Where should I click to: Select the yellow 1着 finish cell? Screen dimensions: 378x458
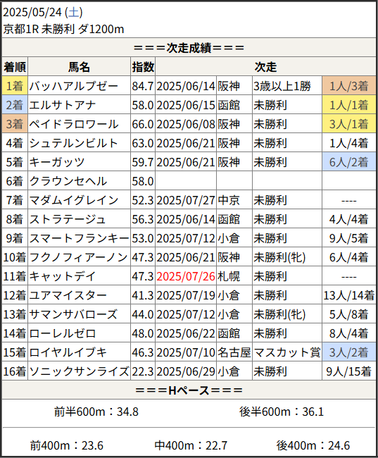coord(15,85)
